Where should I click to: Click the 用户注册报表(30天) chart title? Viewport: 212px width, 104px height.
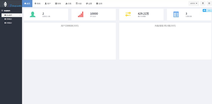[70, 26]
